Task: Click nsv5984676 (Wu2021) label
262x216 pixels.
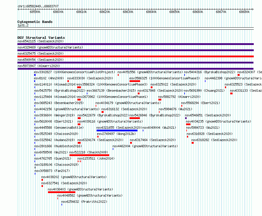Action: 175,109
